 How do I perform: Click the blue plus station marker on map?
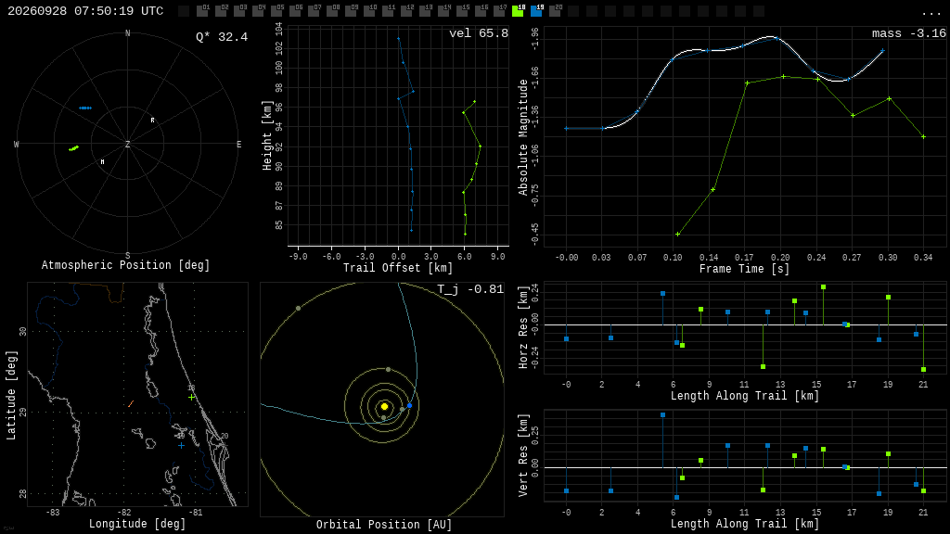[x=181, y=446]
